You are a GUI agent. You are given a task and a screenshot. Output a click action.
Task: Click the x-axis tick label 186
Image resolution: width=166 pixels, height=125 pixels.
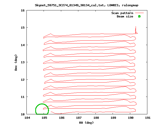click(x=62, y=118)
